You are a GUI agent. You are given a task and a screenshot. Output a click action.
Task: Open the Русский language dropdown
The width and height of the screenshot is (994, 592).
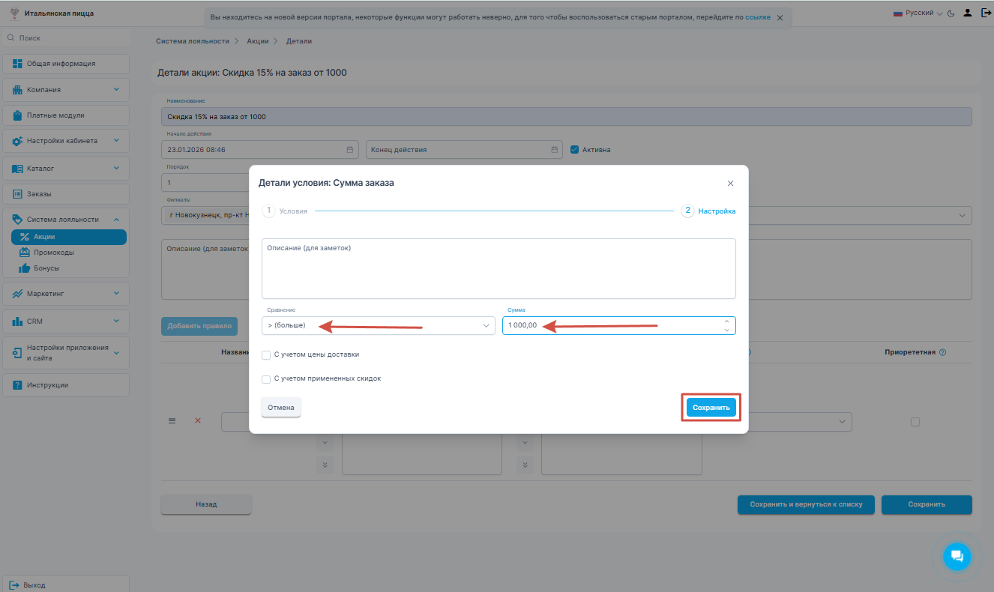(918, 13)
